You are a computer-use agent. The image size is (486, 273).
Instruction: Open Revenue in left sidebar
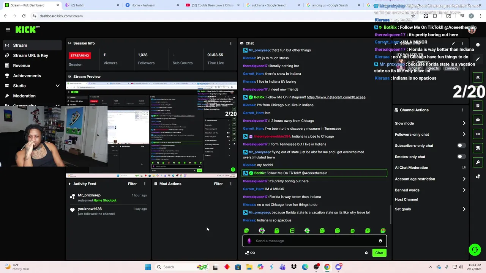[32, 66]
